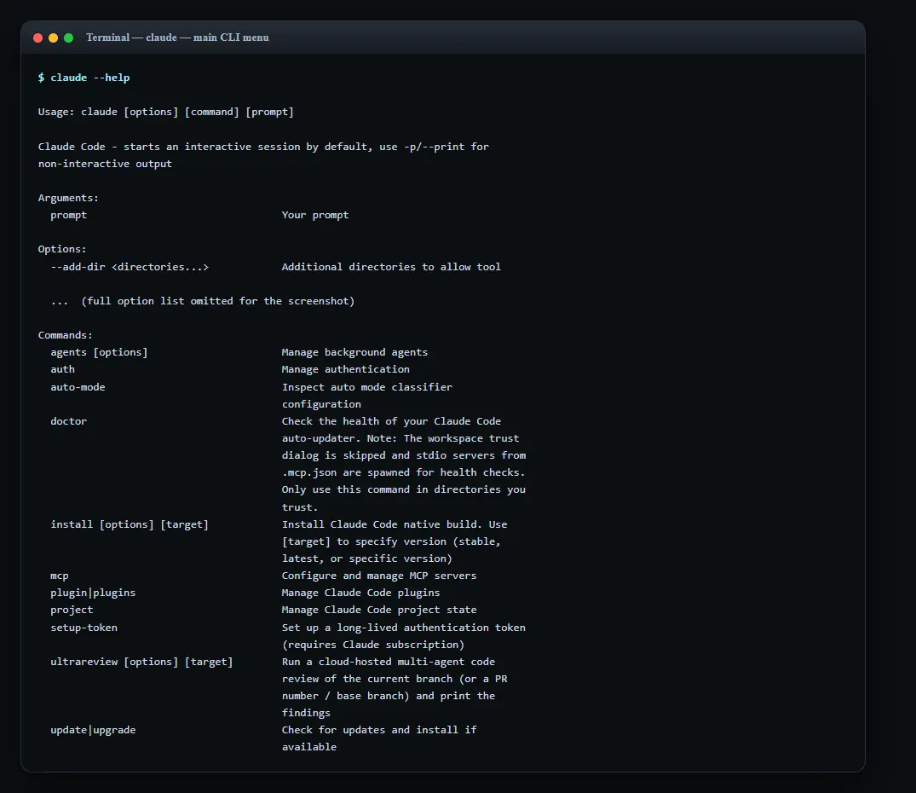Click the 'Usage: claude [options] [command] [prompt]' line

tap(166, 112)
